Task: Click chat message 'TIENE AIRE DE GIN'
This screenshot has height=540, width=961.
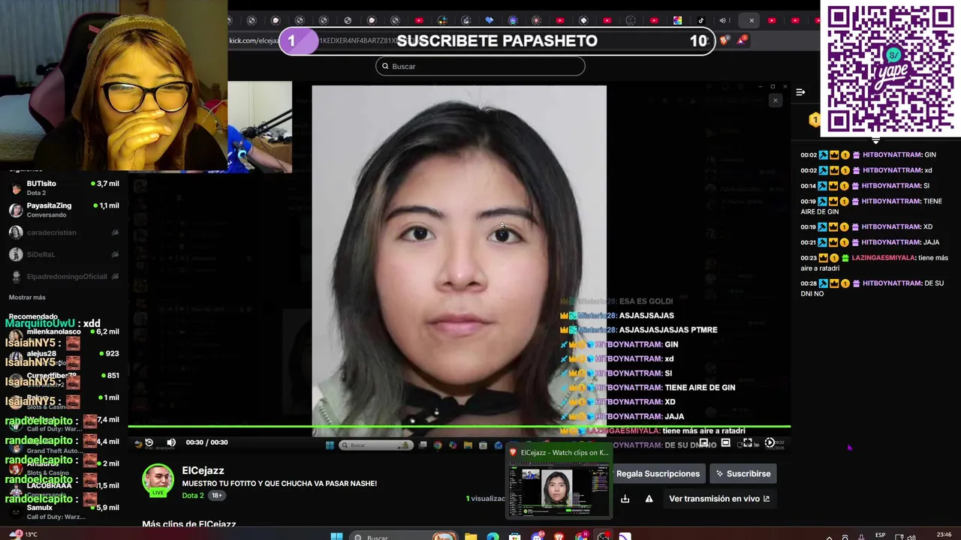Action: (x=870, y=206)
